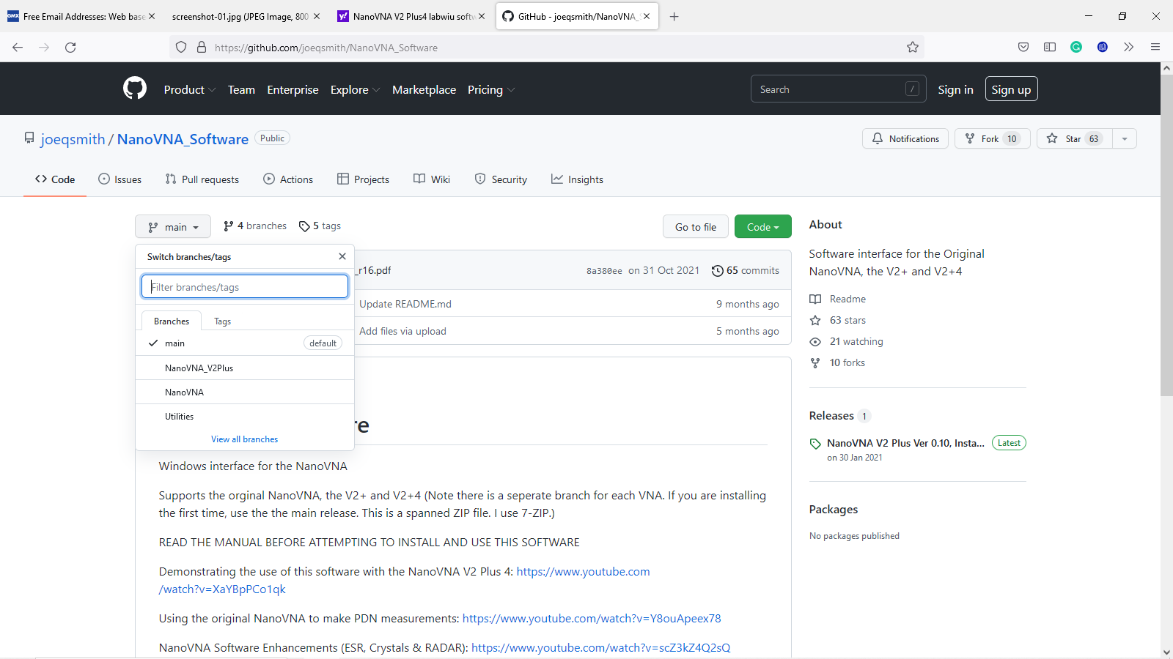The width and height of the screenshot is (1173, 659).
Task: Focus the Filter branches/tags field
Action: [245, 286]
